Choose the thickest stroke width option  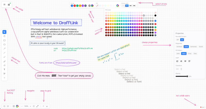point(134,6)
